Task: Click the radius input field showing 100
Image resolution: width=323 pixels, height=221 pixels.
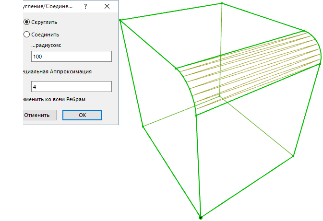Action: [x=72, y=57]
